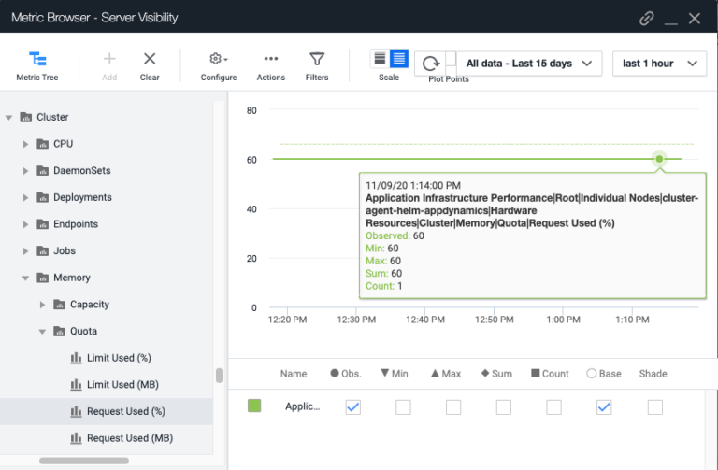Open the Filters funnel icon
The width and height of the screenshot is (718, 470).
317,64
